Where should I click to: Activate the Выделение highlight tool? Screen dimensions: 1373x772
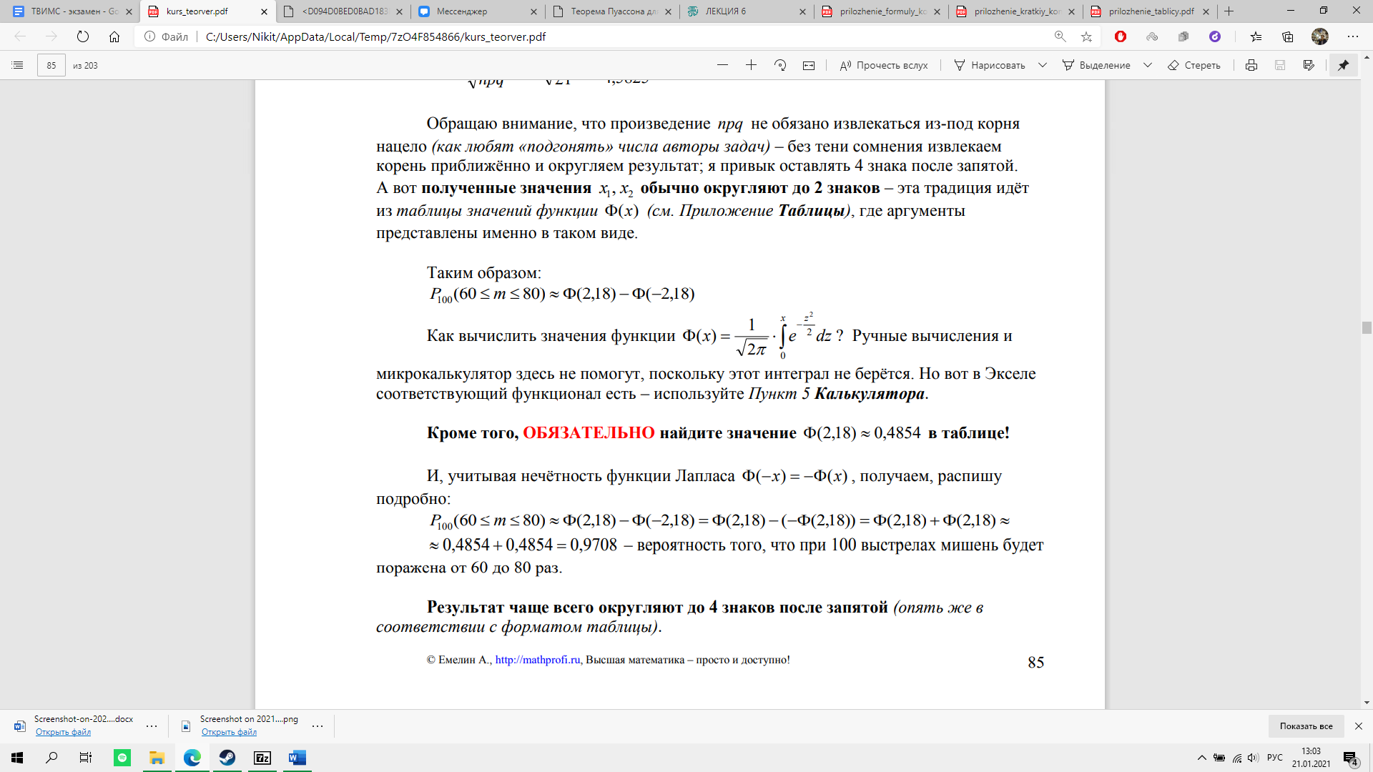tap(1096, 65)
